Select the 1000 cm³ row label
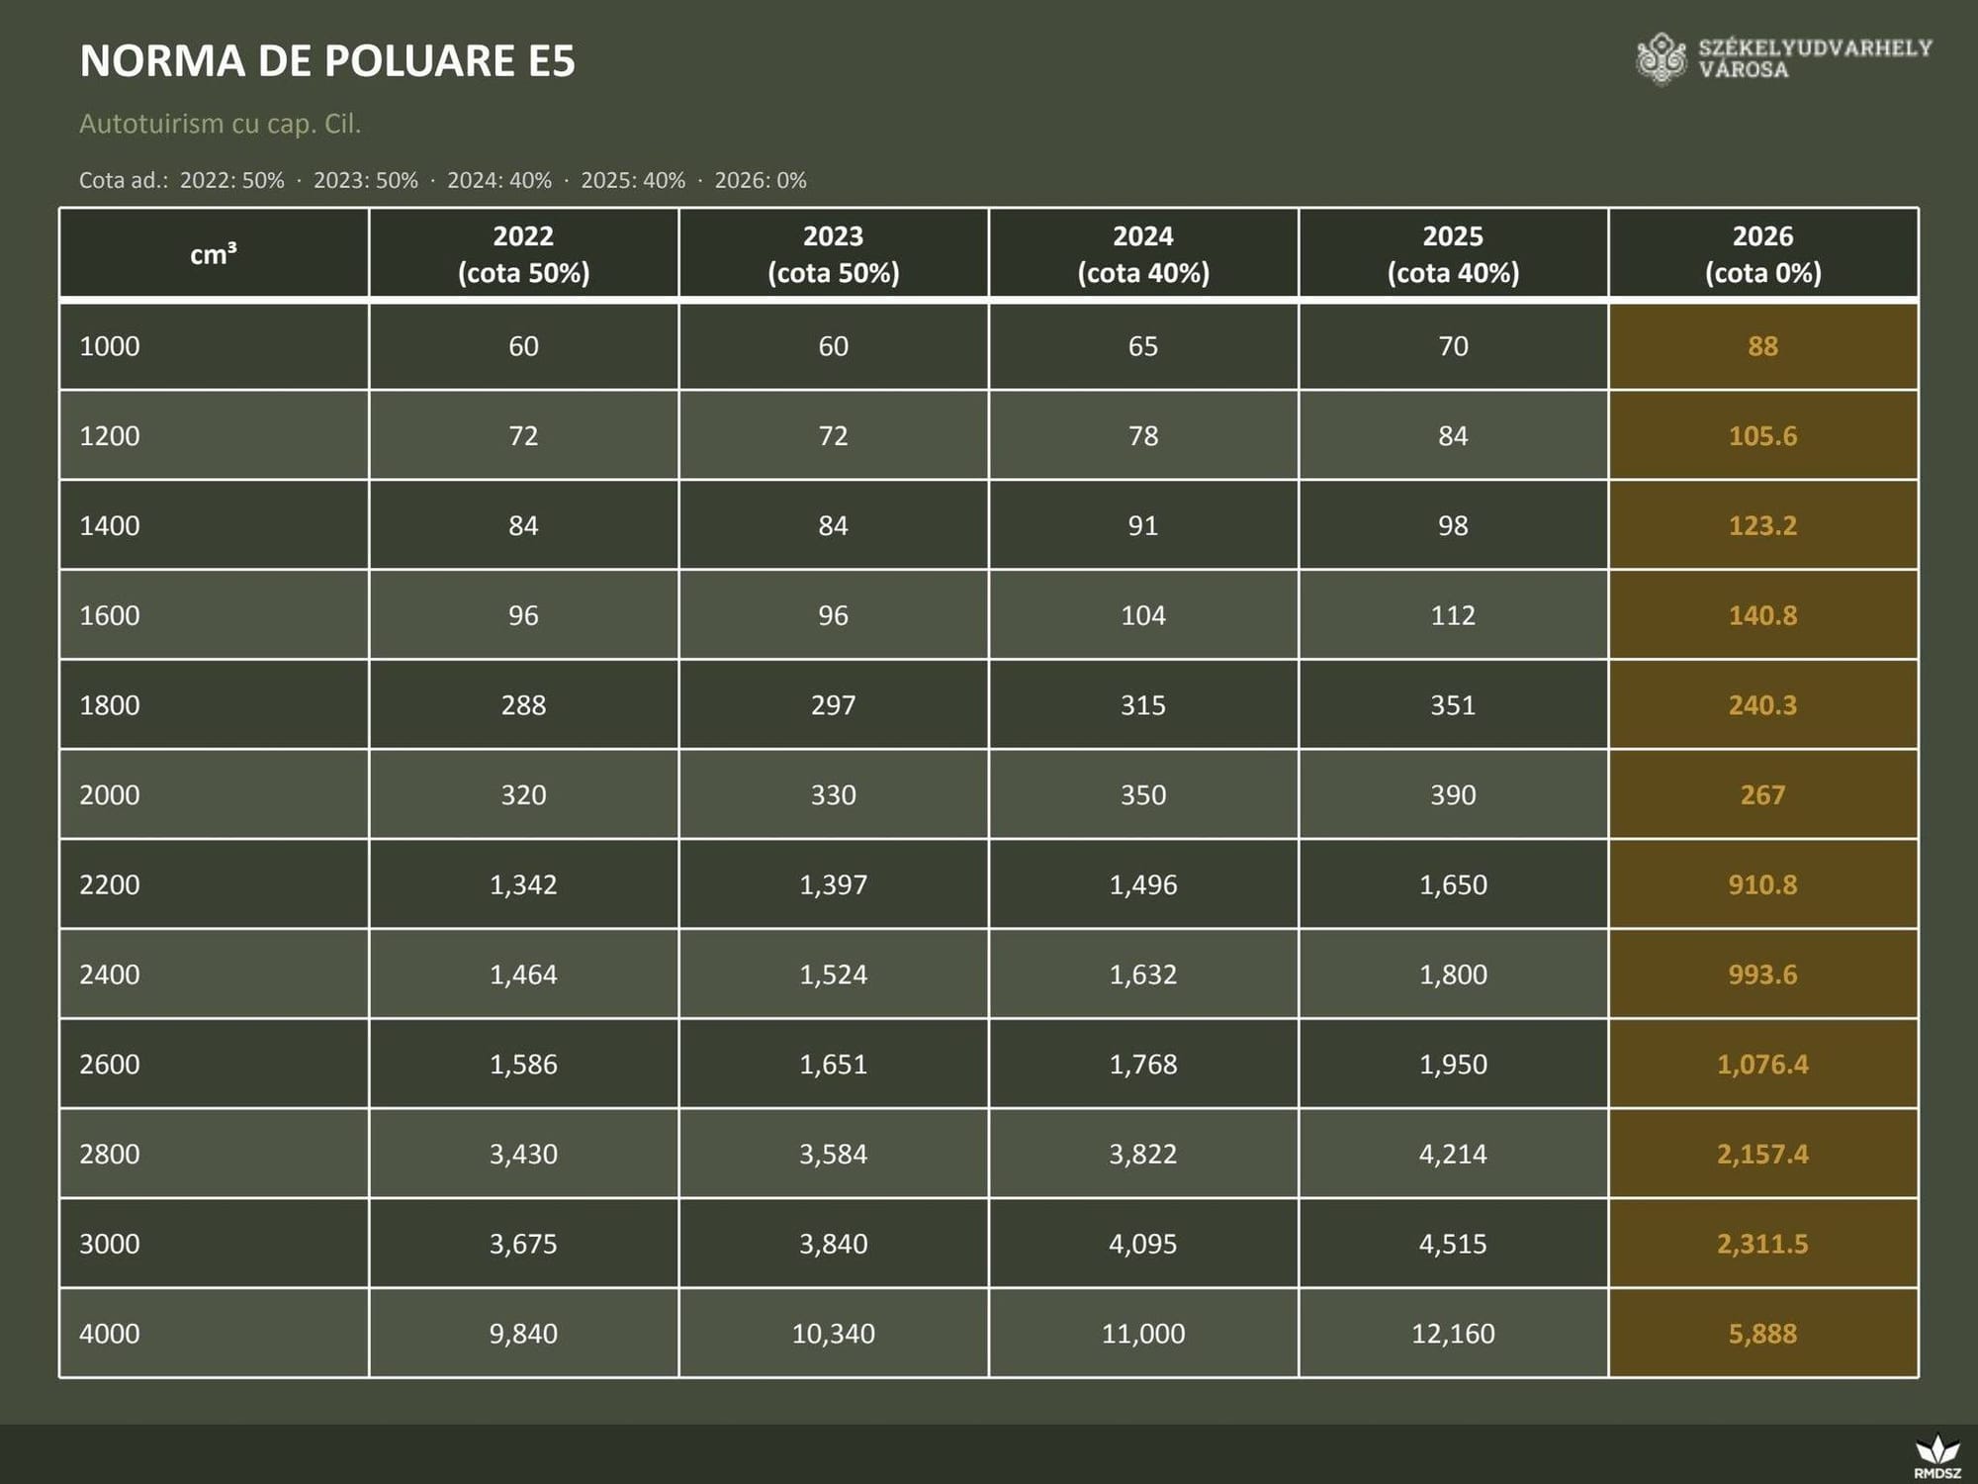1978x1484 pixels. 110,346
